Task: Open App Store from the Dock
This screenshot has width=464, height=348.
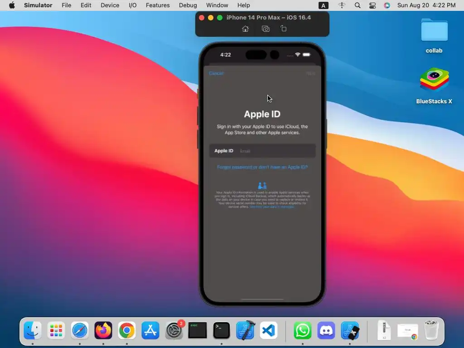Action: (x=150, y=330)
